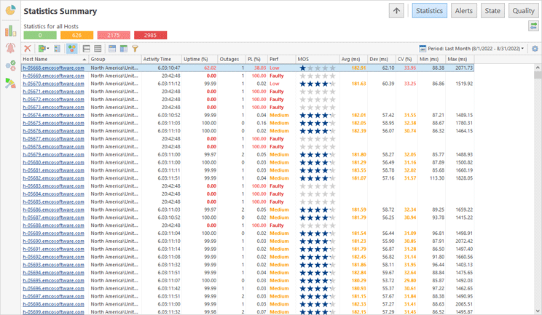Click the red 2985 status count box

[x=150, y=35]
